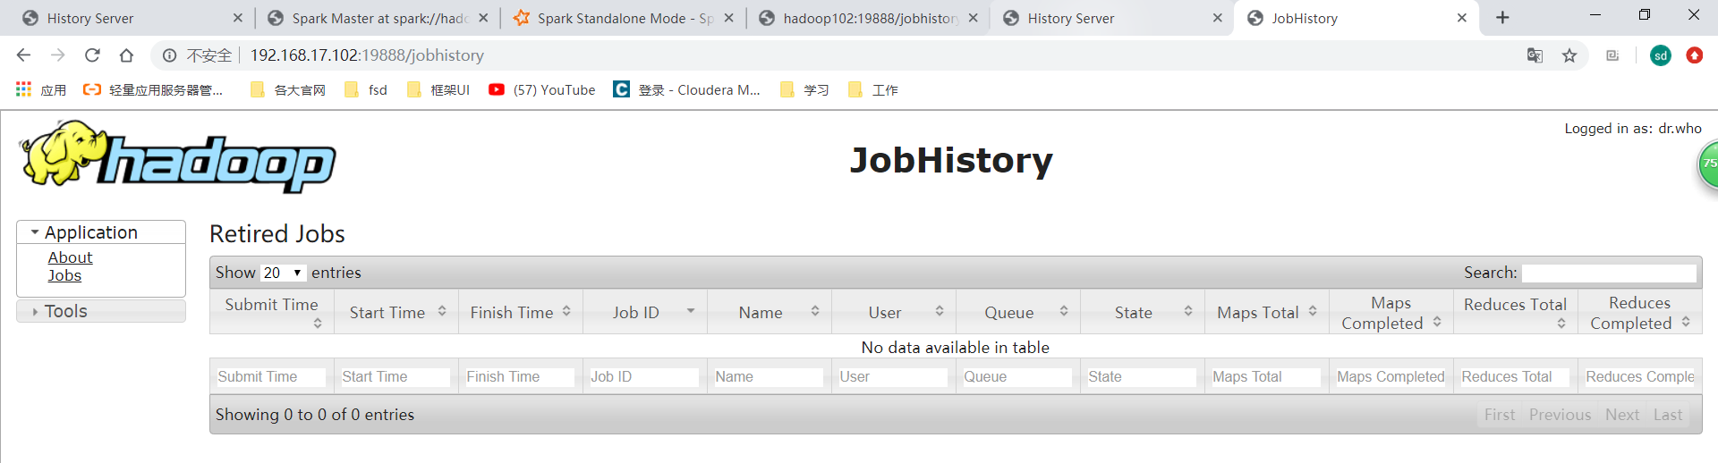
Task: Open the 工作 bookmark folder
Action: coord(873,89)
